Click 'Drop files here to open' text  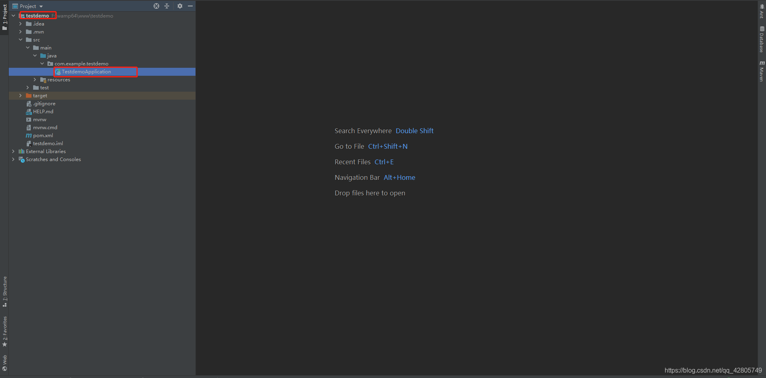coord(370,193)
